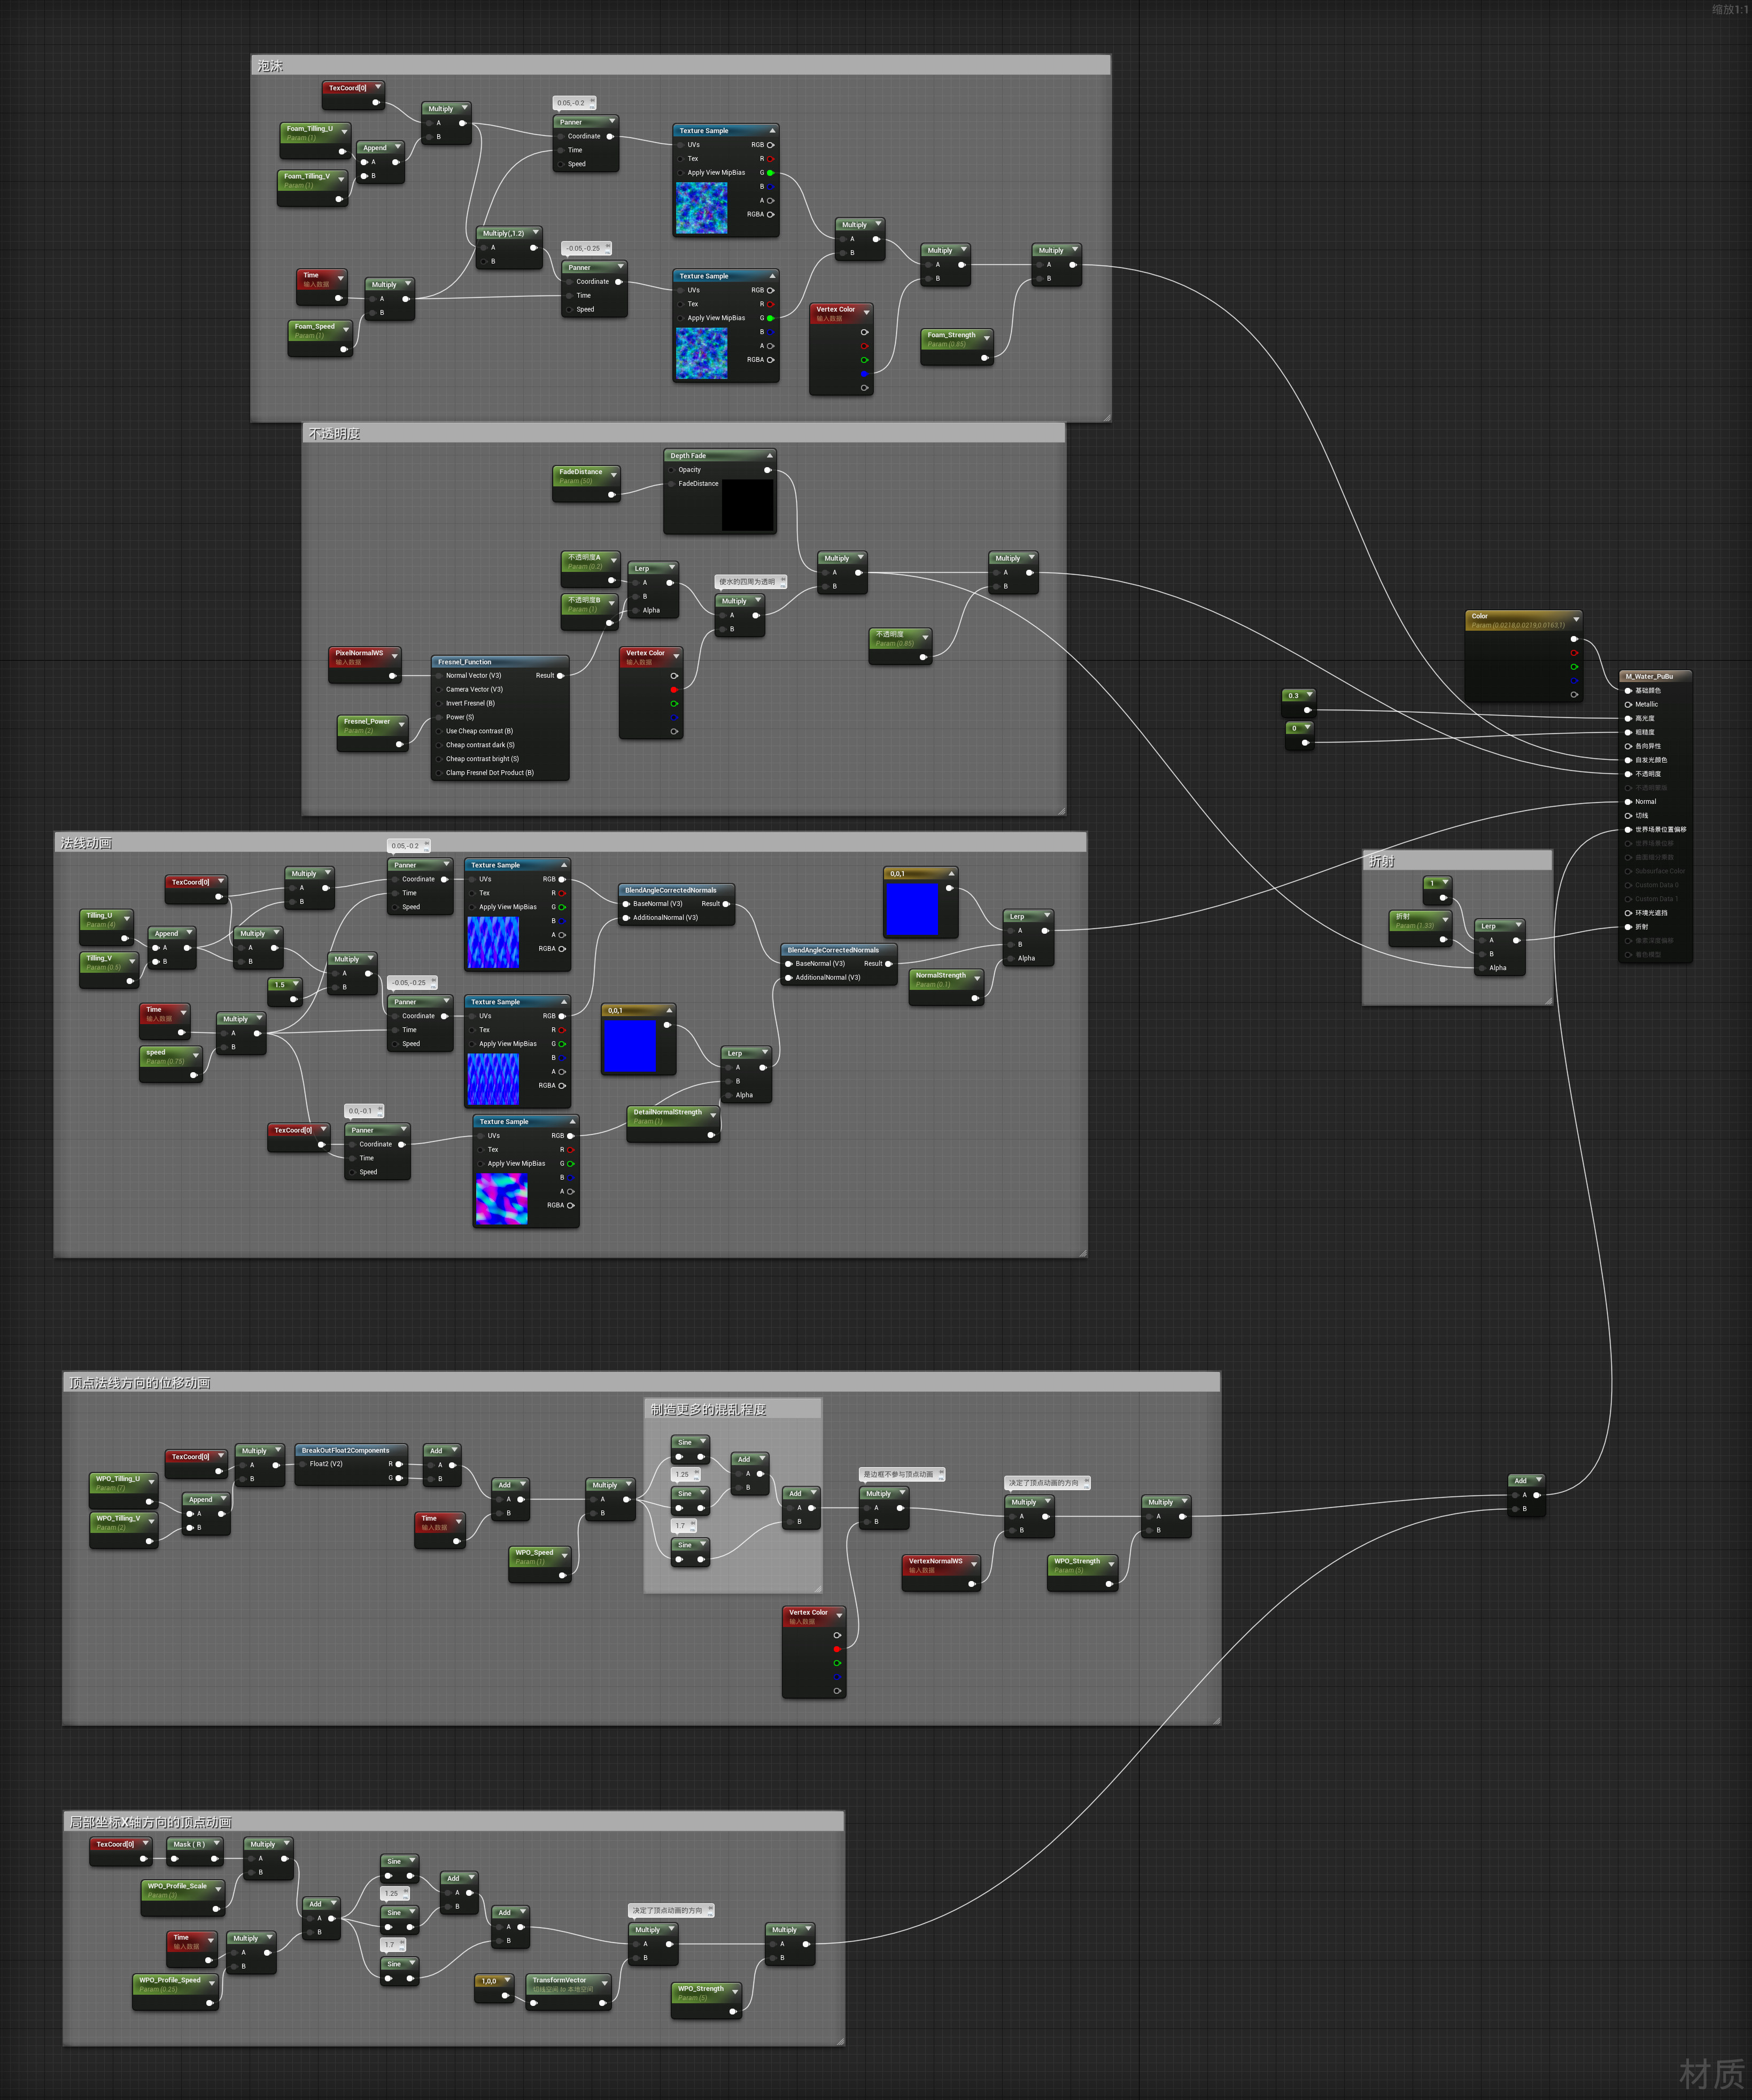Click the Invert Fresnel (B) input pin
Screen dimensions: 1752x2100
click(439, 703)
